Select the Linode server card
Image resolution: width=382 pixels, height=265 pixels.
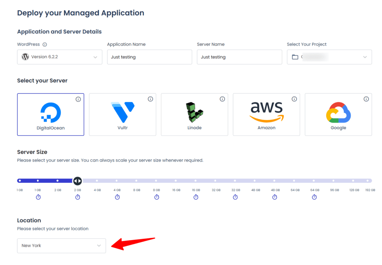tap(194, 114)
